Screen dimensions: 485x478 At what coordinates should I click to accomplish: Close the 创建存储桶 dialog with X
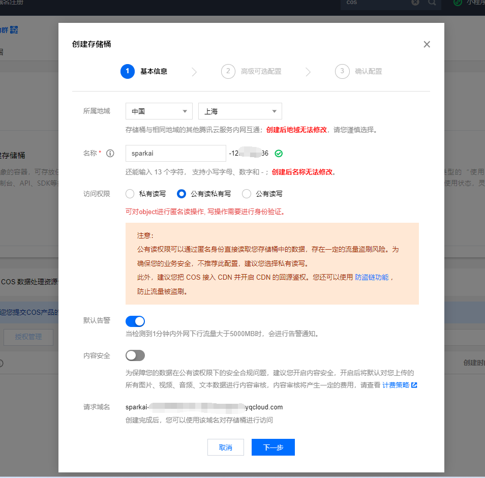click(x=427, y=44)
